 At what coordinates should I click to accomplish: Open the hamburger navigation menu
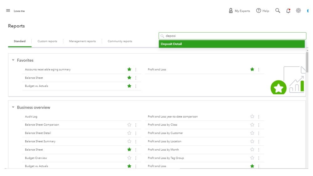click(8, 11)
